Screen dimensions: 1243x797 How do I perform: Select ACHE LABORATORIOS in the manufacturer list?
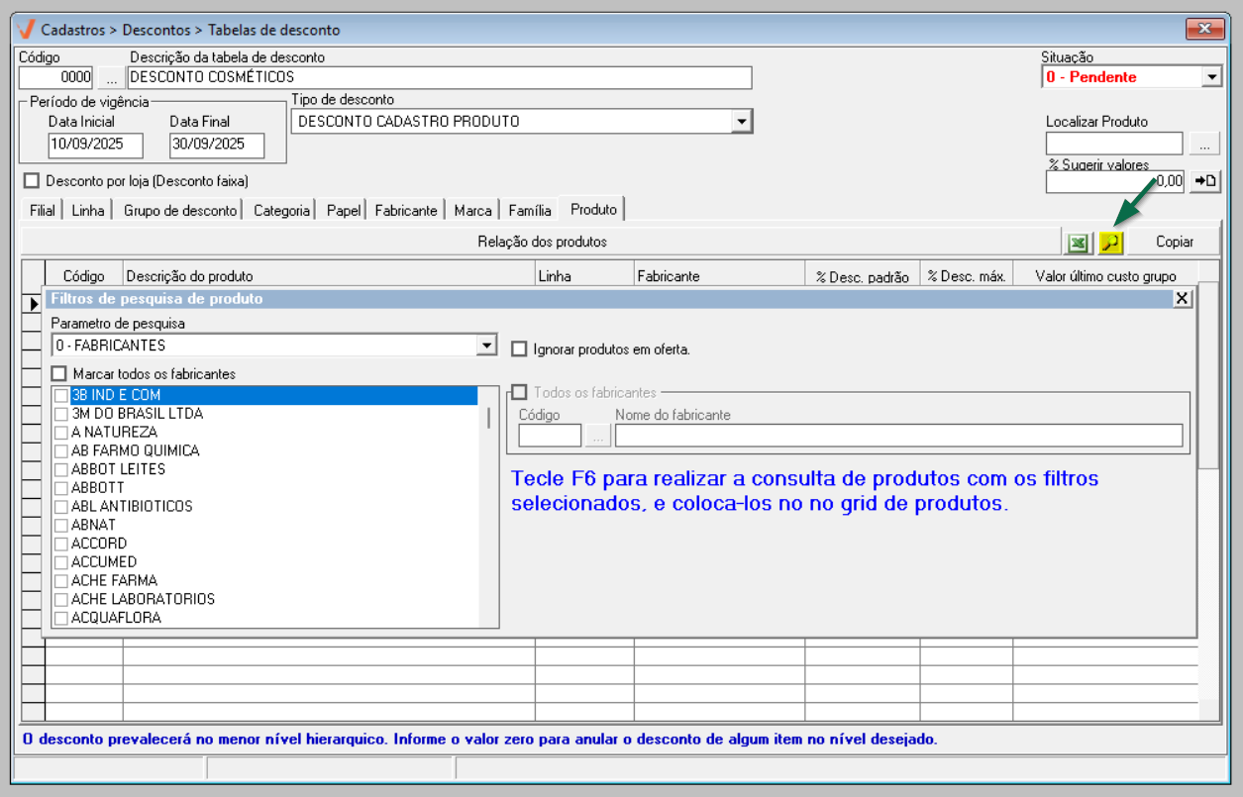coord(143,599)
